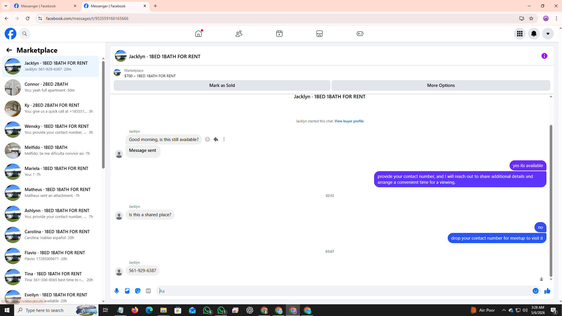Viewport: 562px width, 316px height.
Task: Open the Tina conversation
Action: coord(50,277)
